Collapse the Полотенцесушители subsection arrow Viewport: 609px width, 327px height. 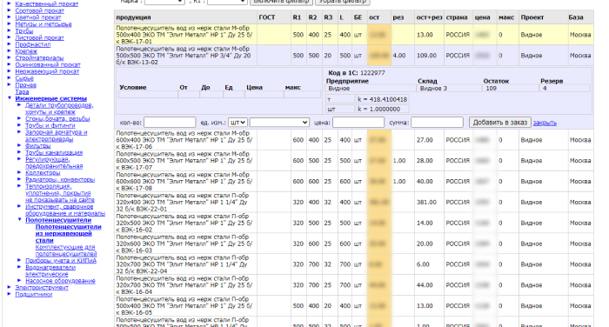(x=19, y=219)
